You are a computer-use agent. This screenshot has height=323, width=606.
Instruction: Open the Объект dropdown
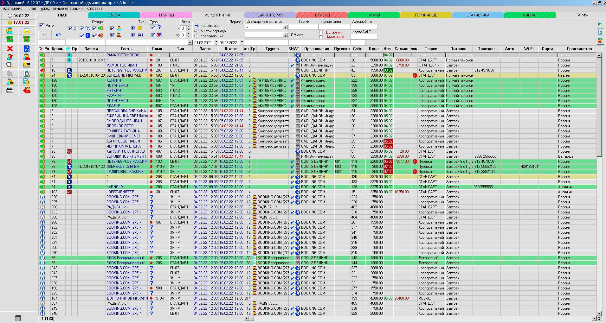pyautogui.click(x=285, y=35)
